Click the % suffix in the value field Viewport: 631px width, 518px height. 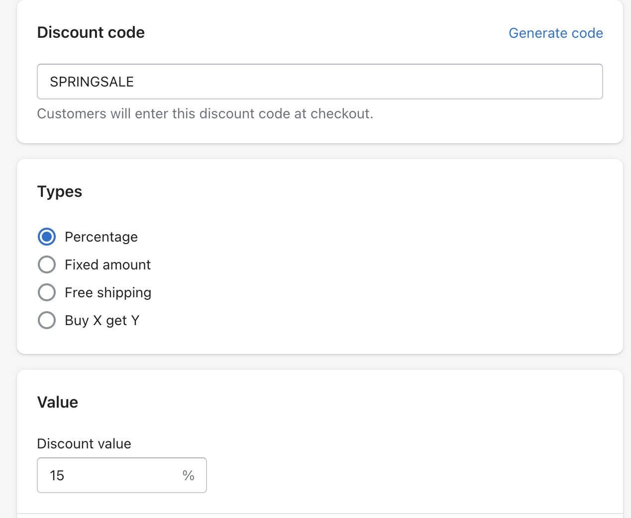(188, 475)
